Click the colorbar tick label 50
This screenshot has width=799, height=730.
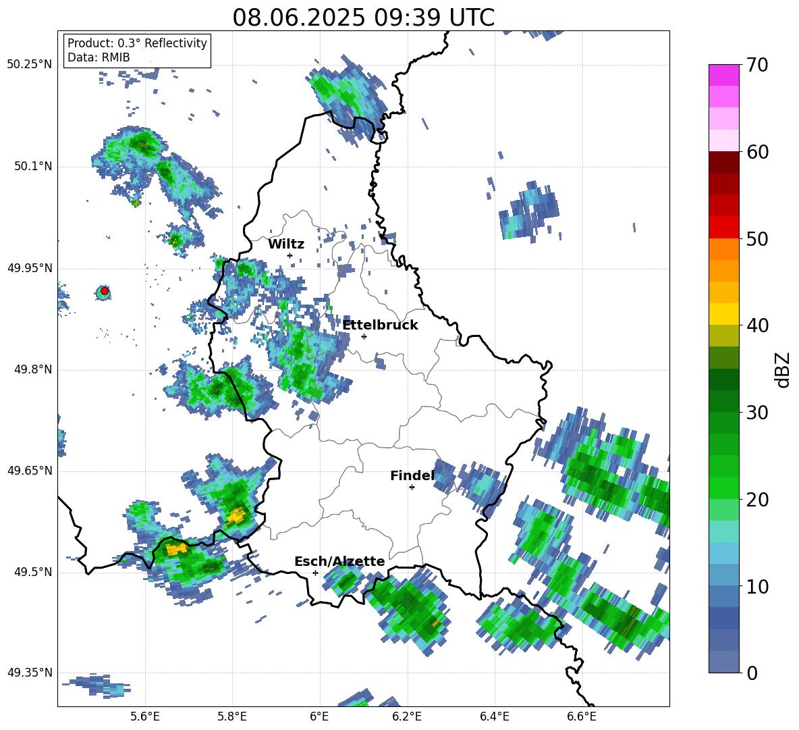pyautogui.click(x=756, y=238)
